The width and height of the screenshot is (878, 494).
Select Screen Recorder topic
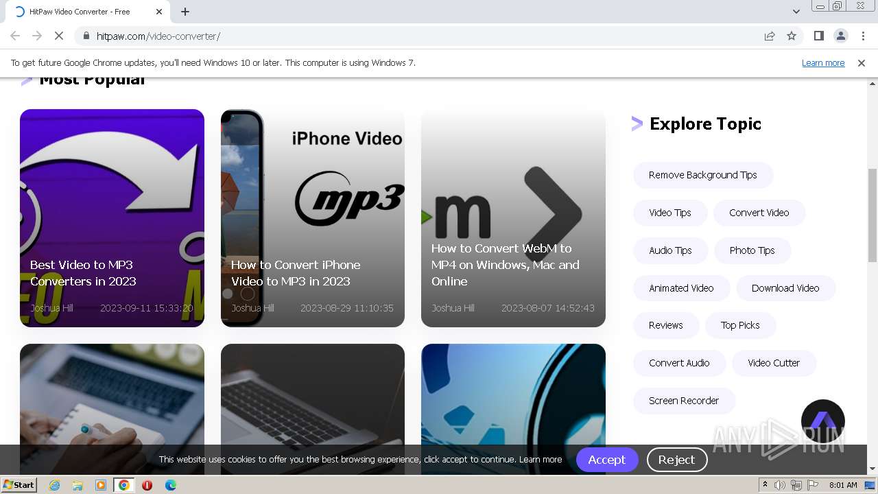pos(684,401)
